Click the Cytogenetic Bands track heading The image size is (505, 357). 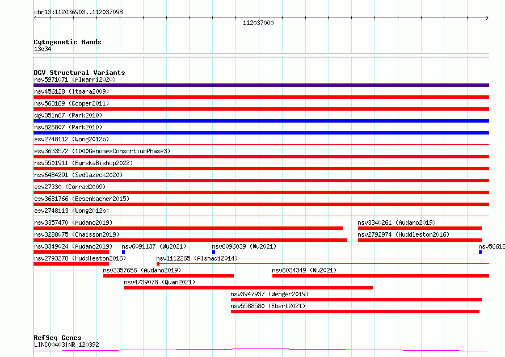(68, 42)
